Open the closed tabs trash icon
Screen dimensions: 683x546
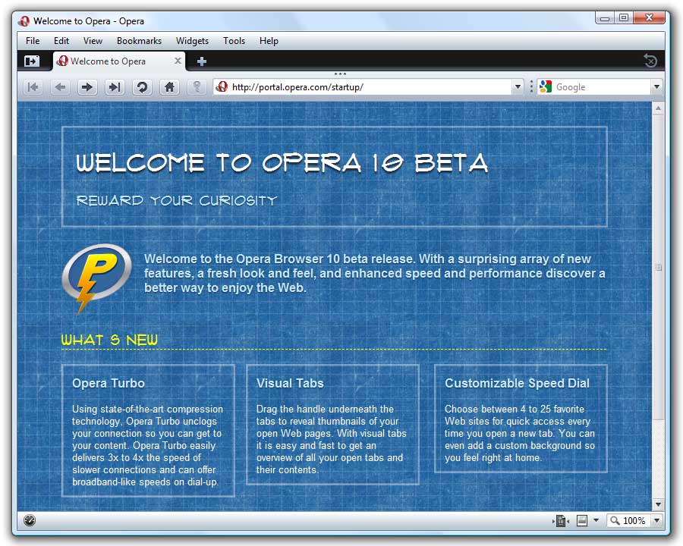click(650, 61)
